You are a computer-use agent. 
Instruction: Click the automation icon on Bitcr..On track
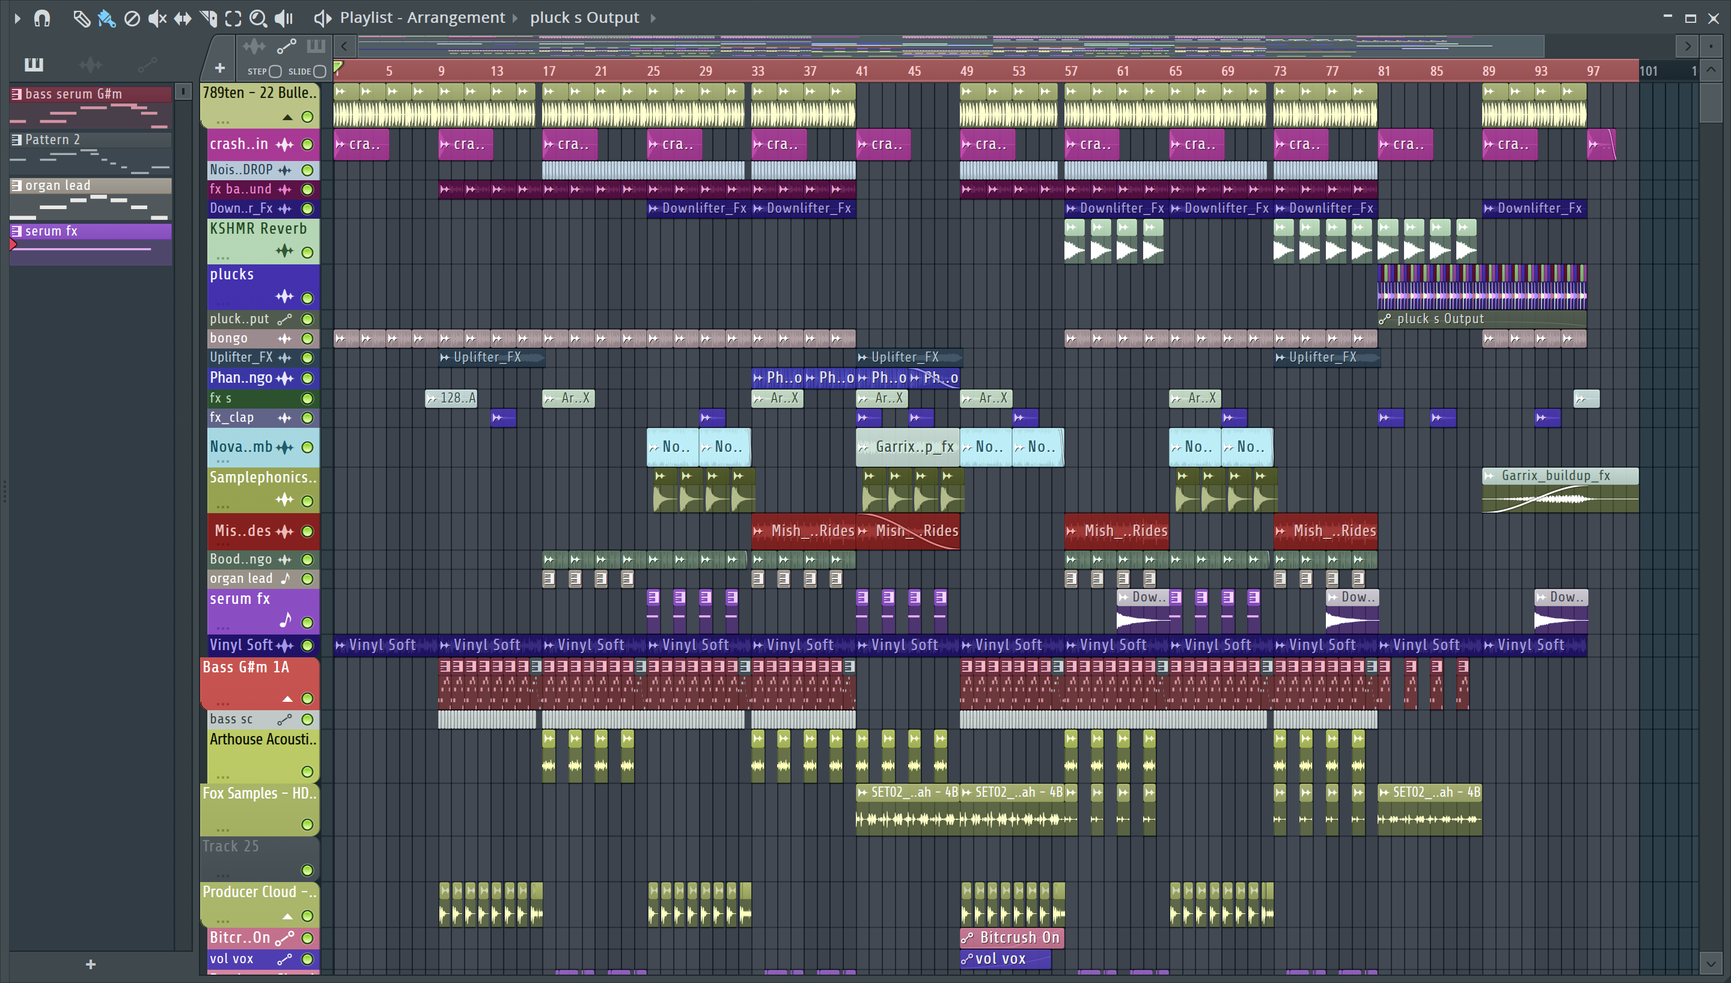284,938
